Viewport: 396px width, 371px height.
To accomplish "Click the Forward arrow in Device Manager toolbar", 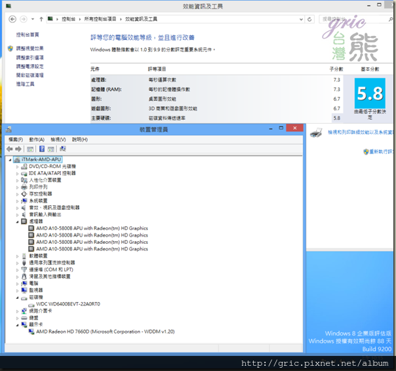I will (x=18, y=149).
